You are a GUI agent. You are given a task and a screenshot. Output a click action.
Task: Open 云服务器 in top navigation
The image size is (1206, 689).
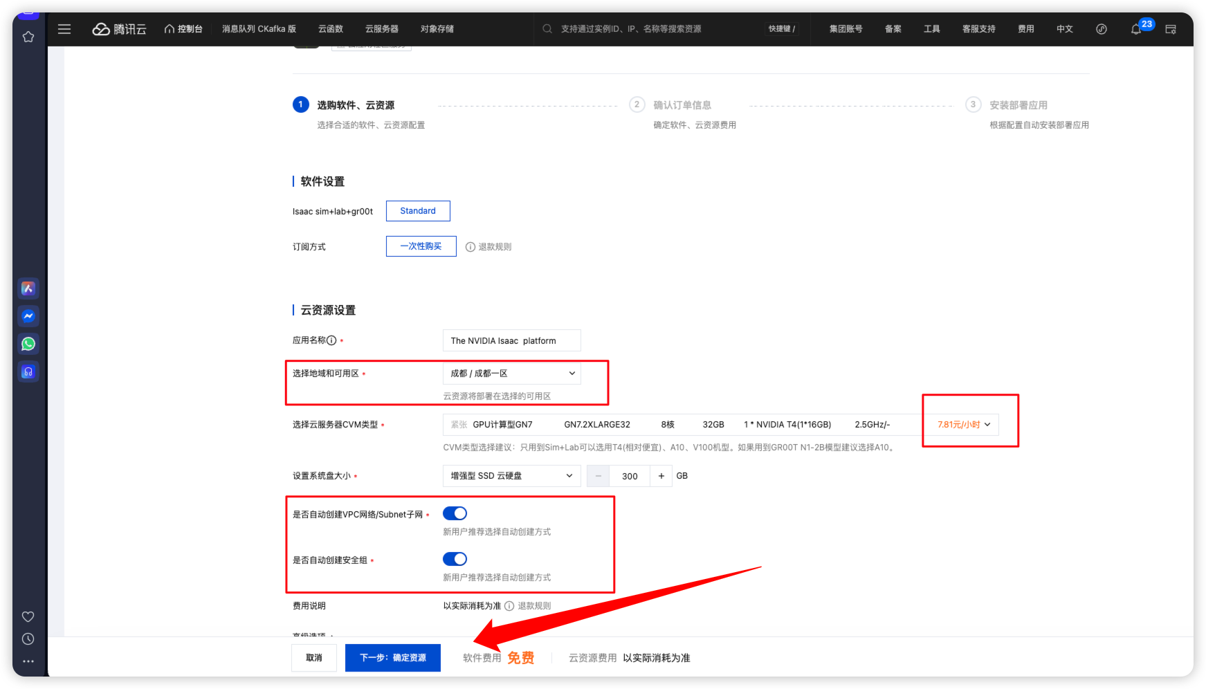pyautogui.click(x=382, y=29)
